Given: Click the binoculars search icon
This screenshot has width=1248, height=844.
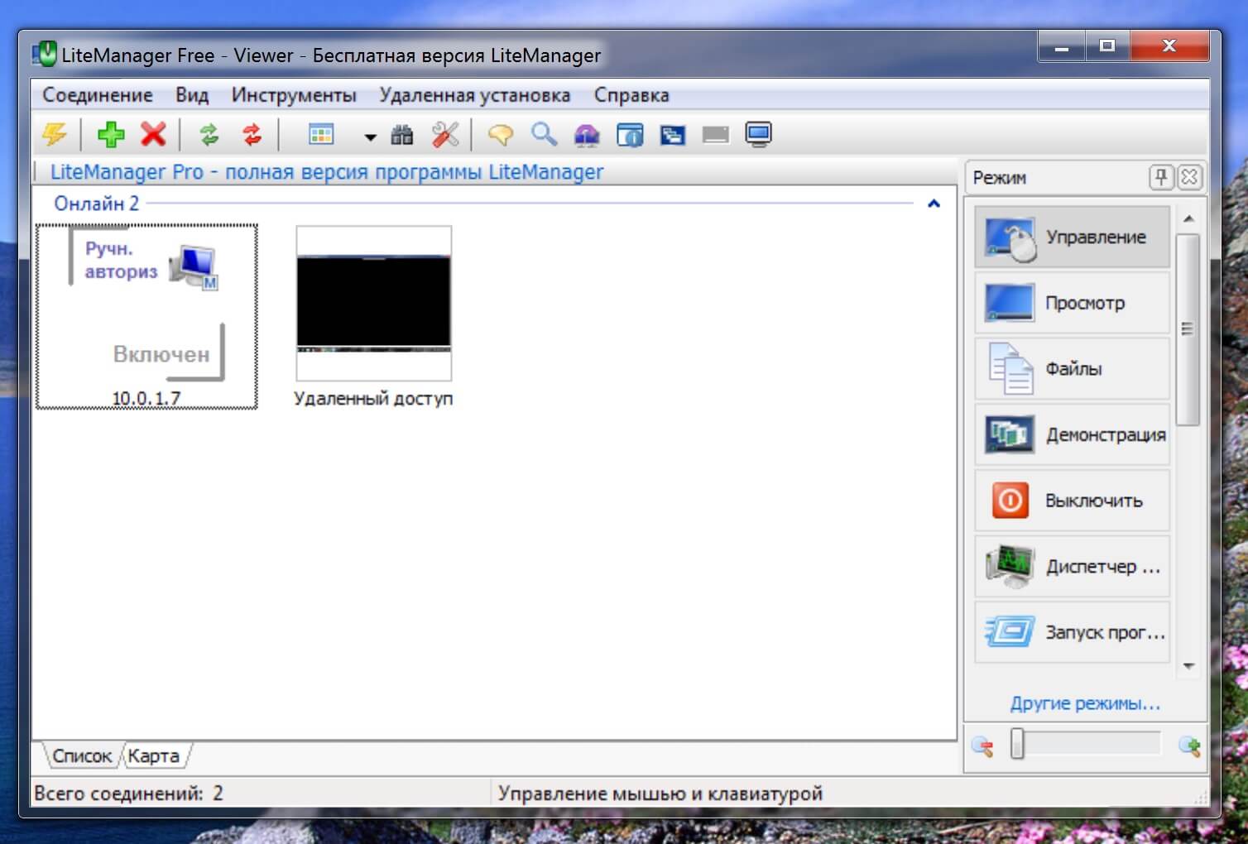Looking at the screenshot, I should (402, 135).
